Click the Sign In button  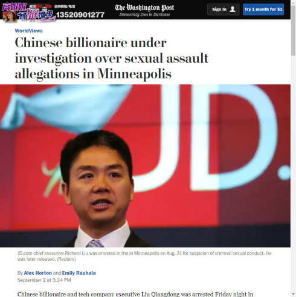[x=224, y=9]
